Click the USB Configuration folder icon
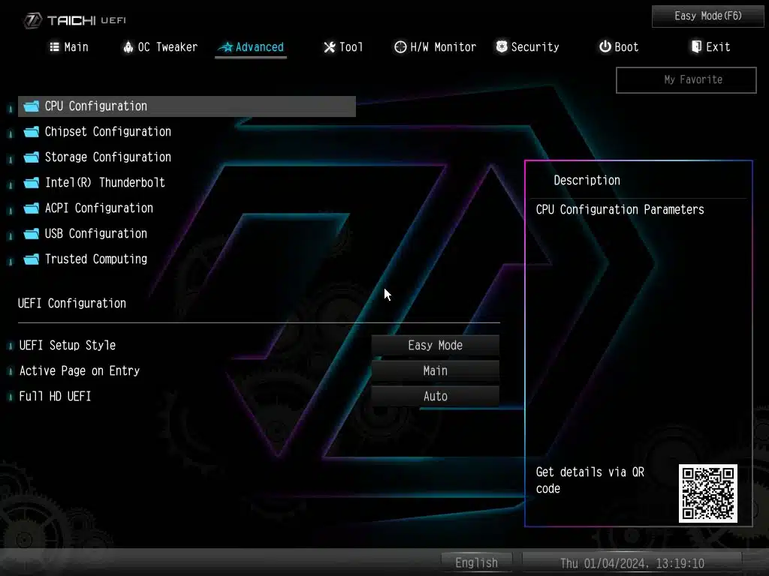Screen dimensions: 769x576 tap(32, 234)
